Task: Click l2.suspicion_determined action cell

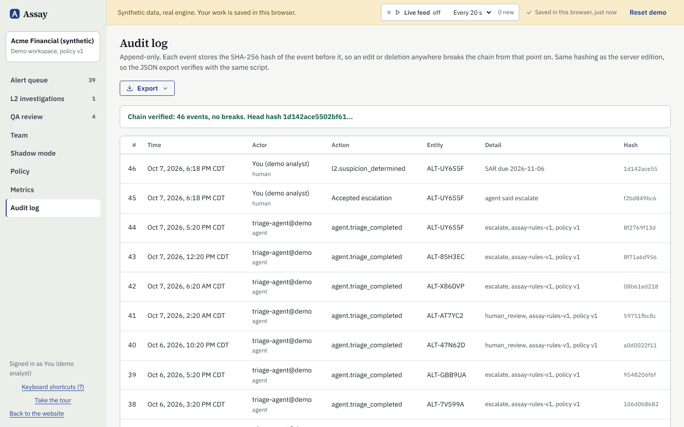Action: click(x=368, y=168)
